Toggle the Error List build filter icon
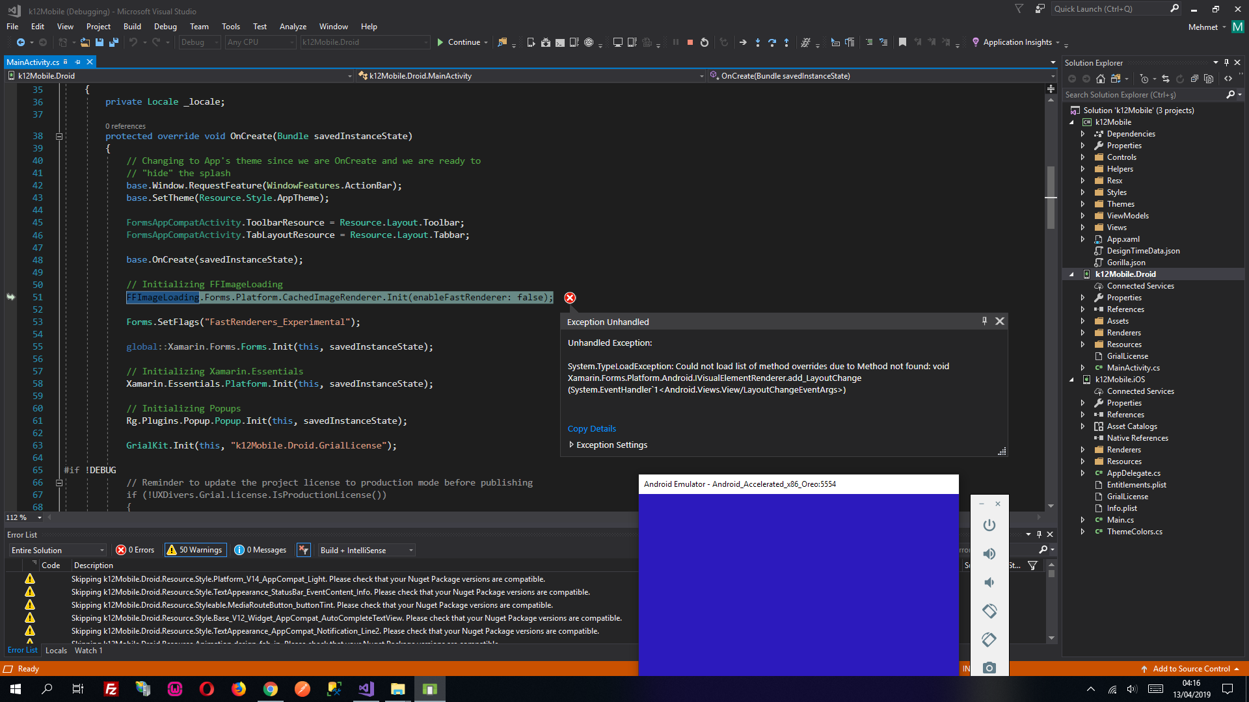Viewport: 1249px width, 702px height. tap(303, 550)
